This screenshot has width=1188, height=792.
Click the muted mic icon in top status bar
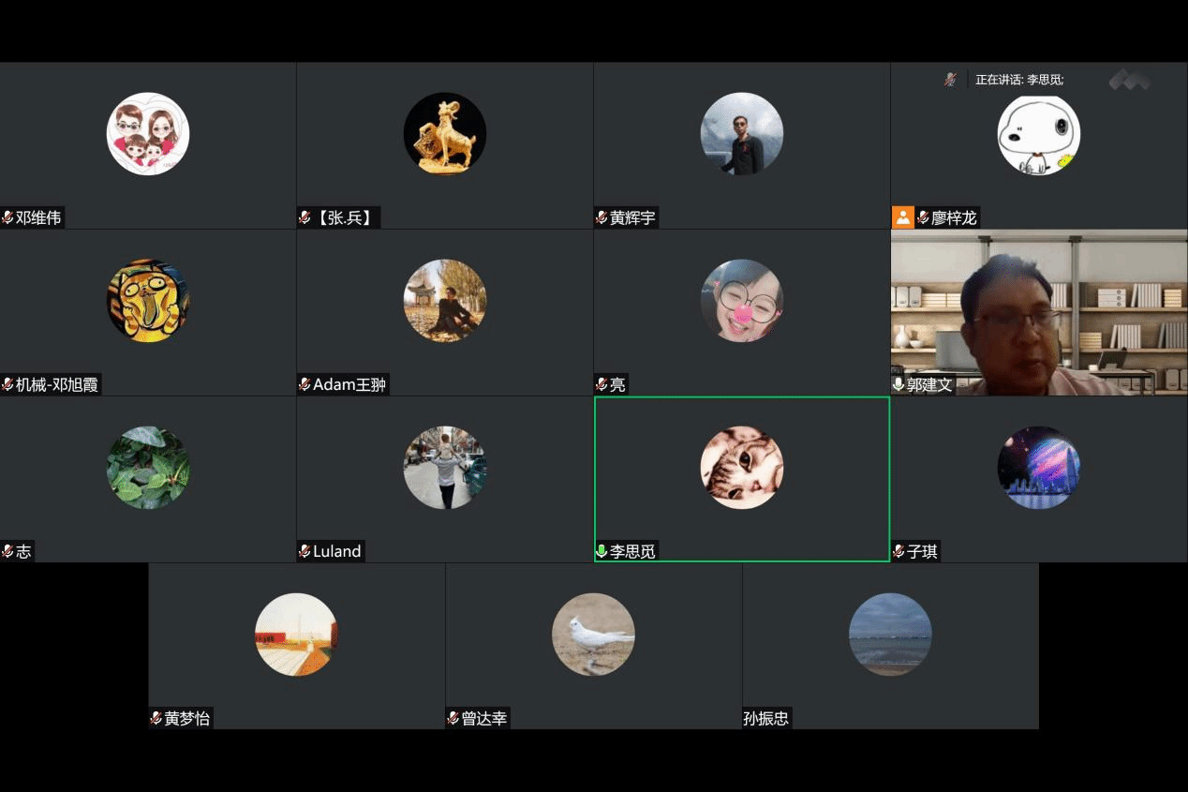[950, 80]
